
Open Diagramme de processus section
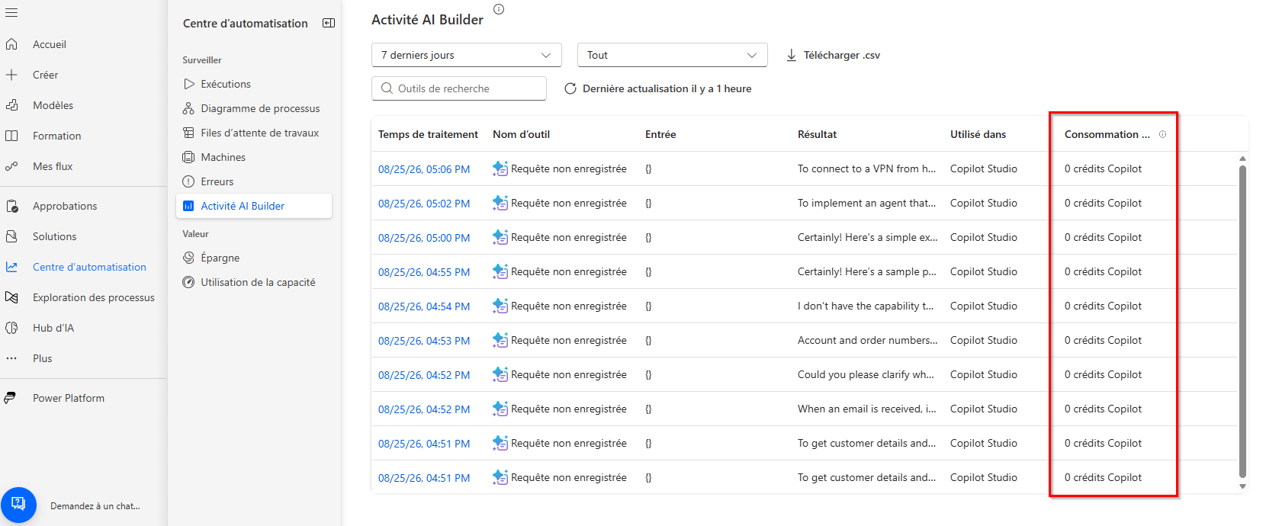click(x=260, y=108)
